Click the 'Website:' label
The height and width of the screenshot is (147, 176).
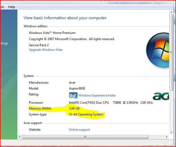(35, 130)
